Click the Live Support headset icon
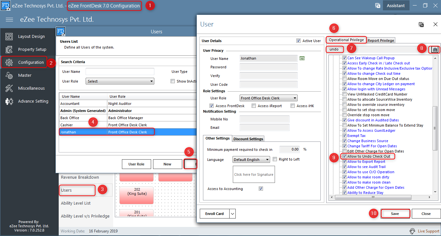Screen dimensions: 441x236 tap(412, 231)
